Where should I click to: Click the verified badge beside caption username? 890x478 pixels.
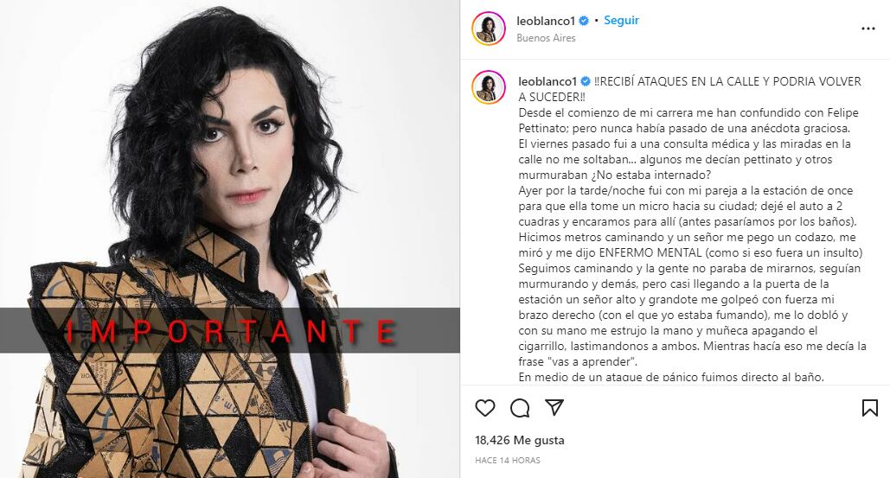click(586, 81)
